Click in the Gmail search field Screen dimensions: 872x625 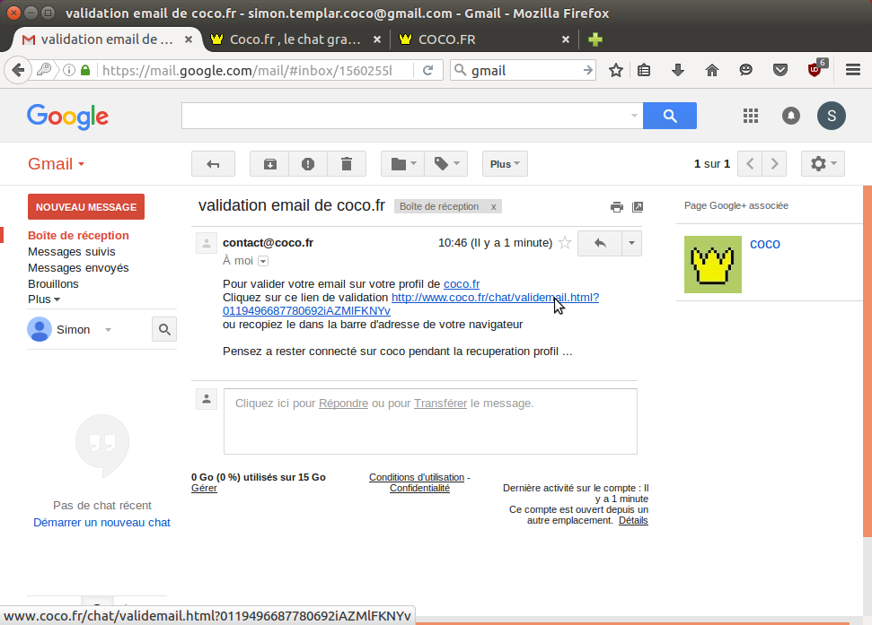click(x=405, y=116)
